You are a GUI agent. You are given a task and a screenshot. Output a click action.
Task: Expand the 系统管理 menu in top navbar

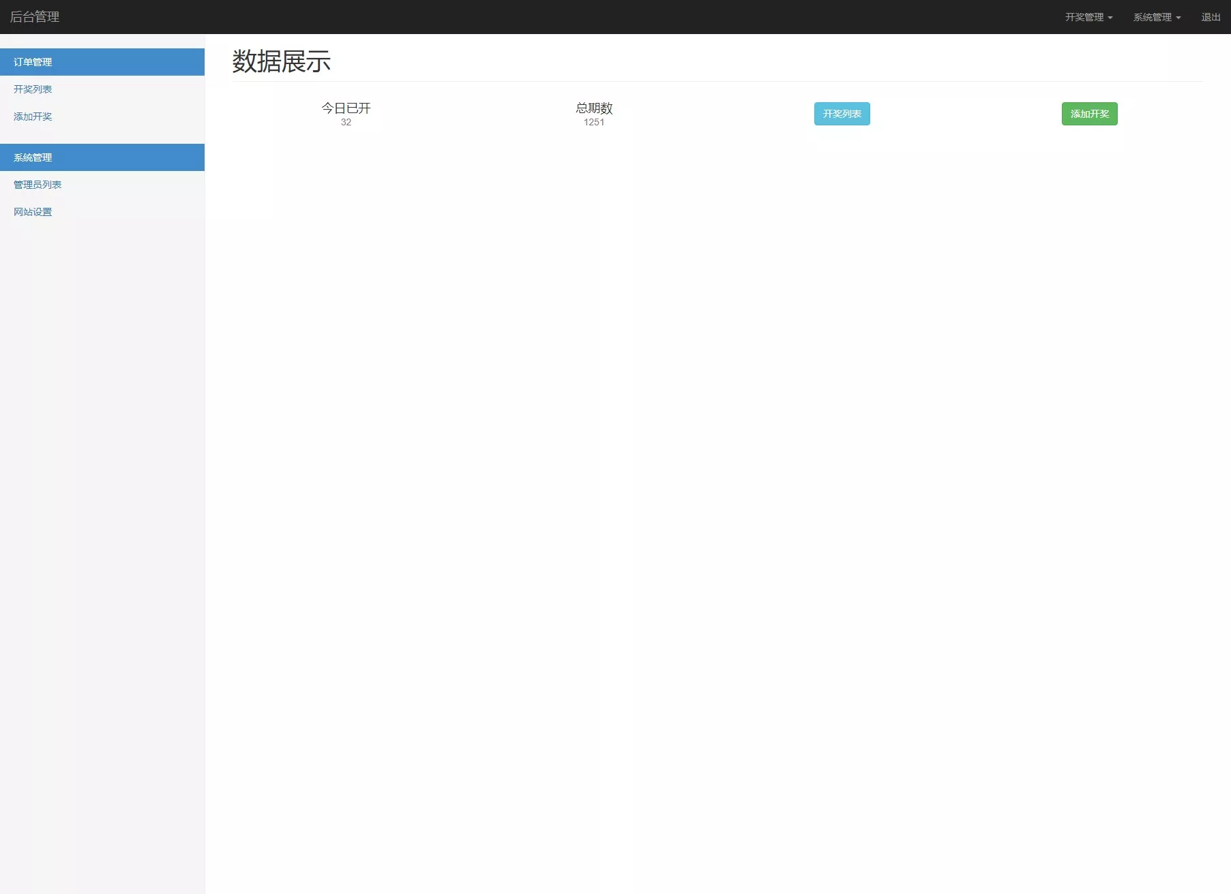pyautogui.click(x=1151, y=16)
